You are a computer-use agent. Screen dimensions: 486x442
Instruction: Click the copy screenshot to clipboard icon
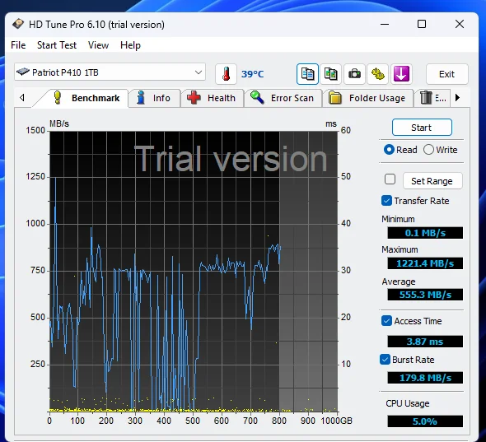click(x=330, y=74)
